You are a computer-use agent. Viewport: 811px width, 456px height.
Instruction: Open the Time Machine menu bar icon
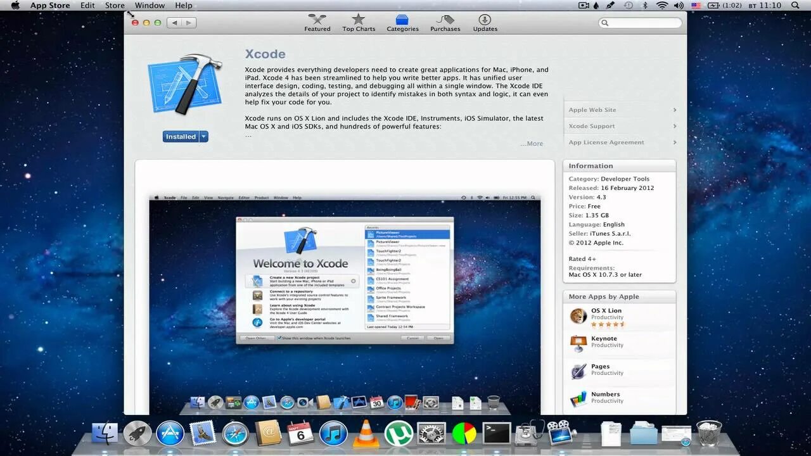pyautogui.click(x=629, y=5)
